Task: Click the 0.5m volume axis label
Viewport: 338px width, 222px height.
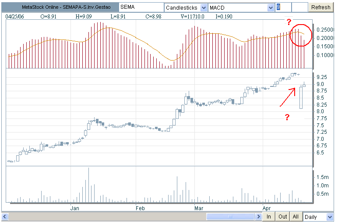Action: tap(323, 194)
